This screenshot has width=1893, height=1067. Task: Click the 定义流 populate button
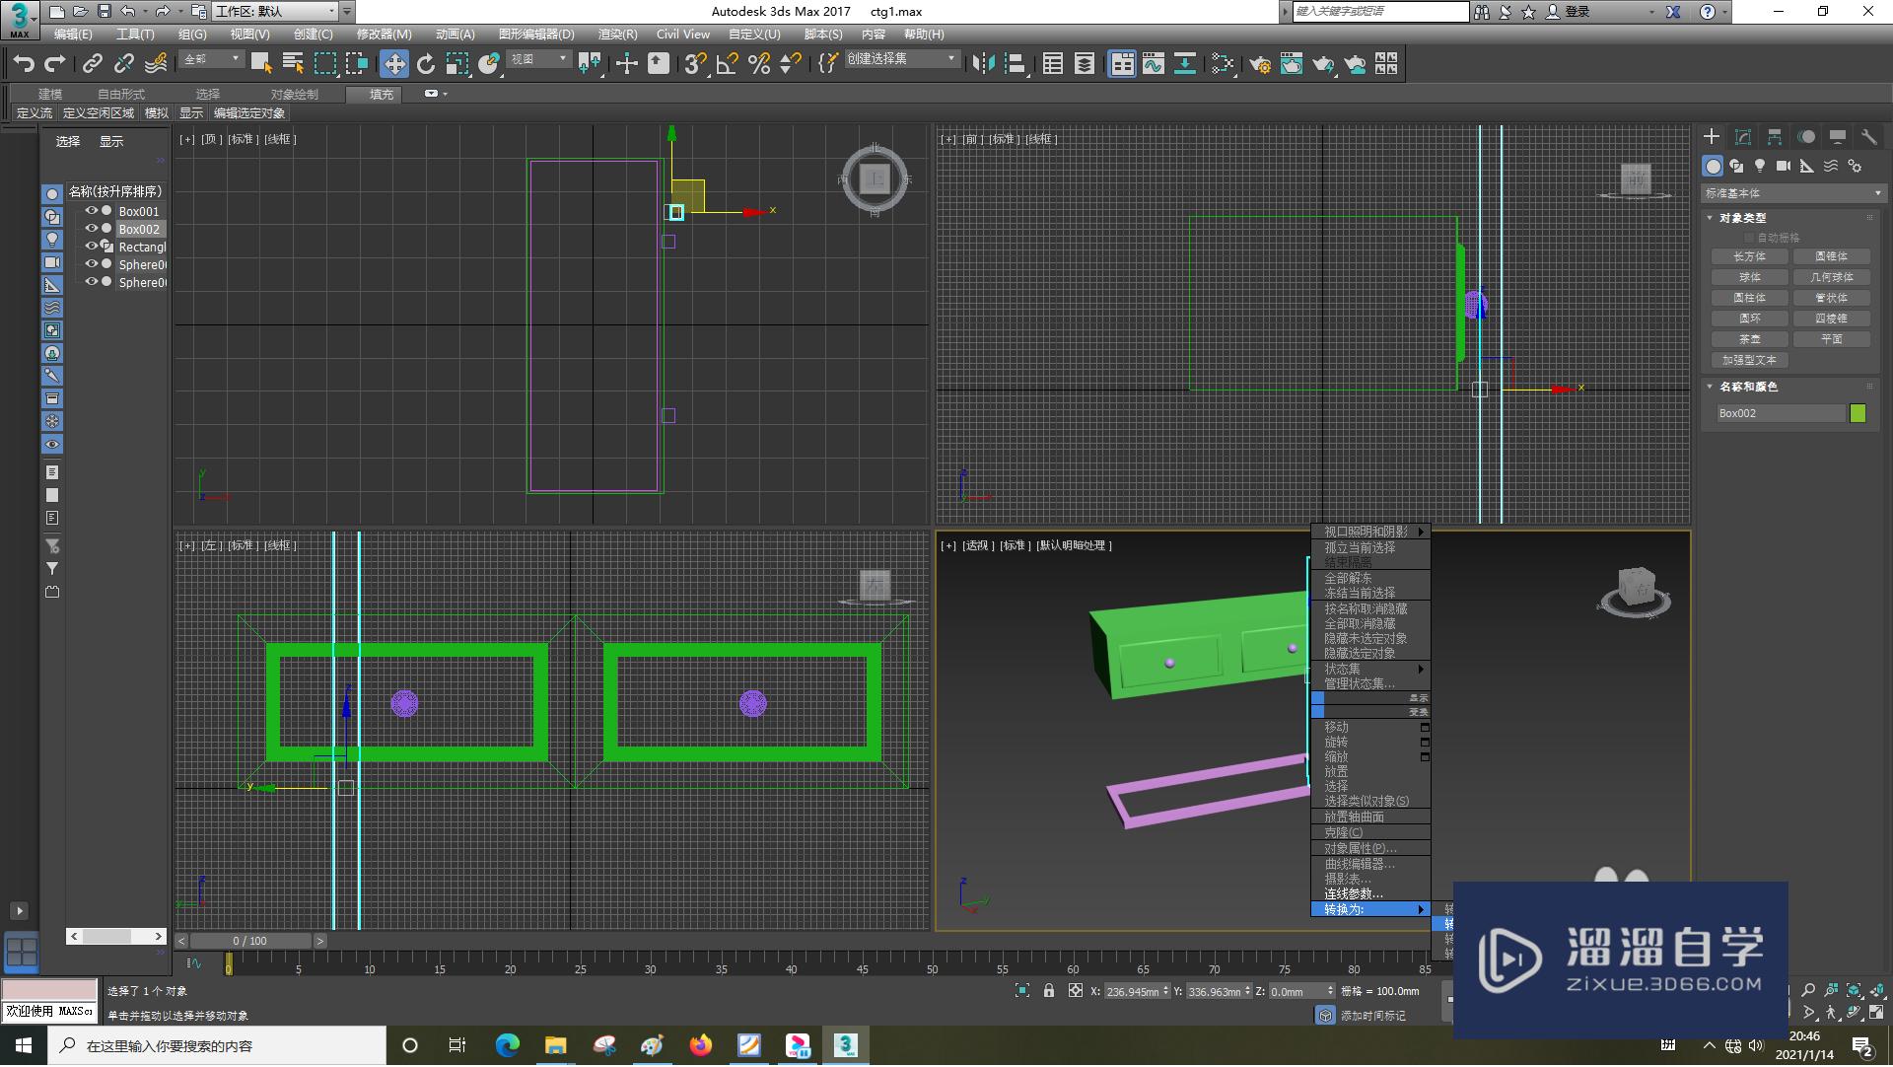35,113
